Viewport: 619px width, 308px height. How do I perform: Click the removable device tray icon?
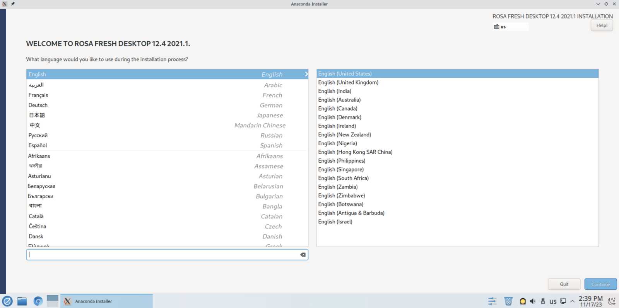tap(543, 301)
